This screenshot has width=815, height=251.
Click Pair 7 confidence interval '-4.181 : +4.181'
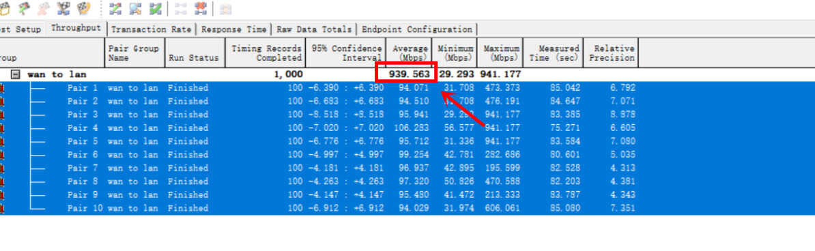coord(345,168)
